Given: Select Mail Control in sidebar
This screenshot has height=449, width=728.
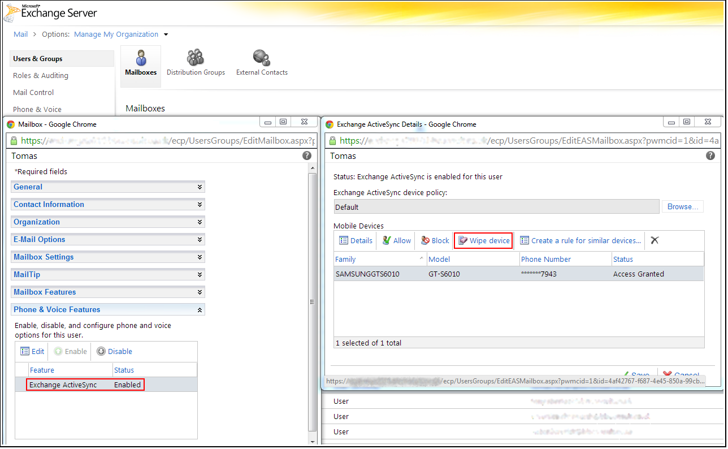Looking at the screenshot, I should [x=33, y=93].
